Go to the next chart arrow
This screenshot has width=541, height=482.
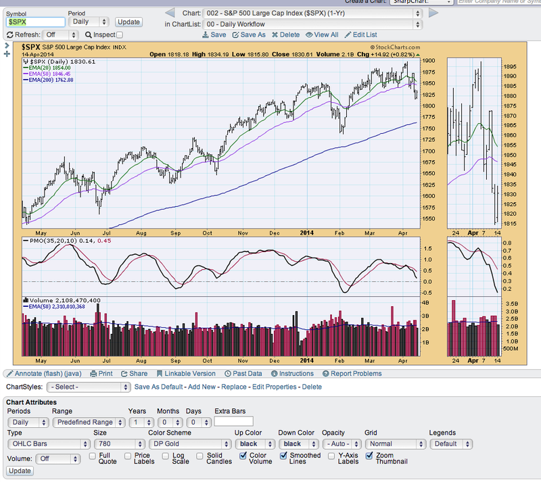pyautogui.click(x=433, y=13)
